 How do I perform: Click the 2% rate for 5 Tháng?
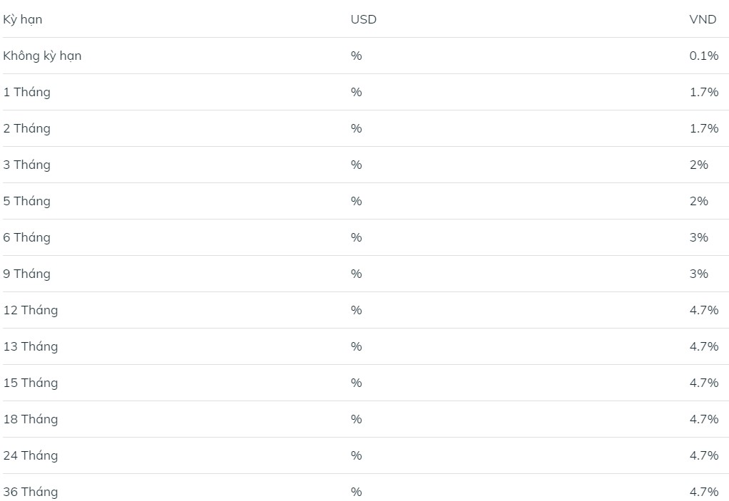(x=699, y=201)
